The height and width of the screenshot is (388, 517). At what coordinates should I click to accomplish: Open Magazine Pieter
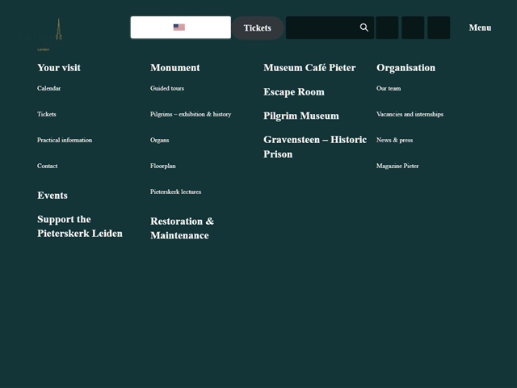click(397, 166)
